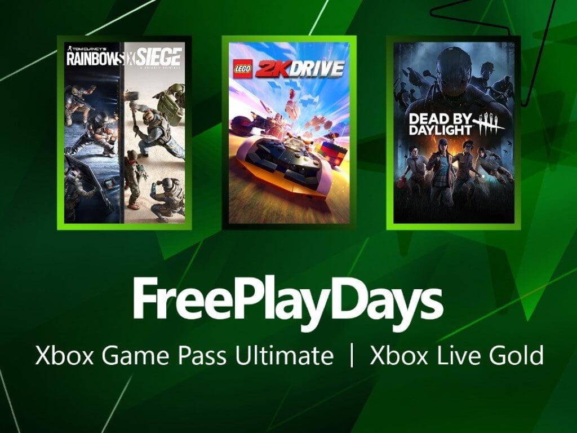Viewport: 577px width, 433px height.
Task: Open the Rainbow Six Siege cover art
Action: tap(125, 132)
